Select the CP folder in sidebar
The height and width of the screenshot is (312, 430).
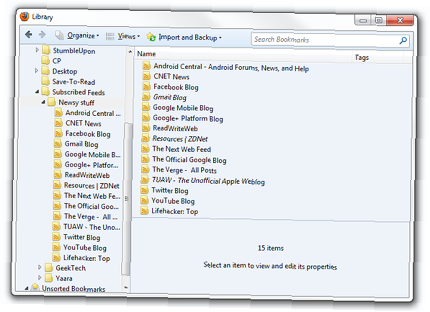(56, 61)
